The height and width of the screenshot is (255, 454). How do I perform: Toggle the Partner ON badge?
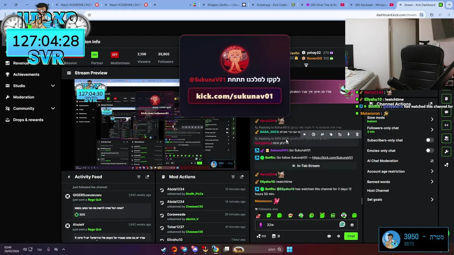click(94, 55)
